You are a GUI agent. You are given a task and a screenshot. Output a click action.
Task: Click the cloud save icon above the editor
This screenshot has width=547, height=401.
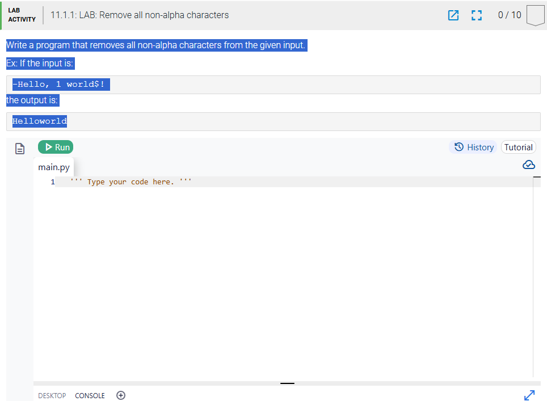529,164
